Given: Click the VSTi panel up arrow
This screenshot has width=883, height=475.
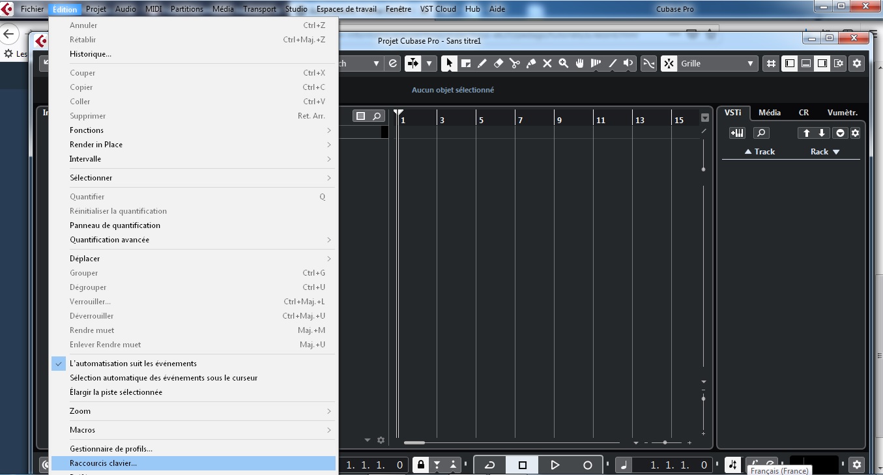Looking at the screenshot, I should coord(806,133).
